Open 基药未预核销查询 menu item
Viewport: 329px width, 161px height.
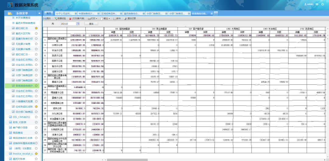pyautogui.click(x=25, y=23)
